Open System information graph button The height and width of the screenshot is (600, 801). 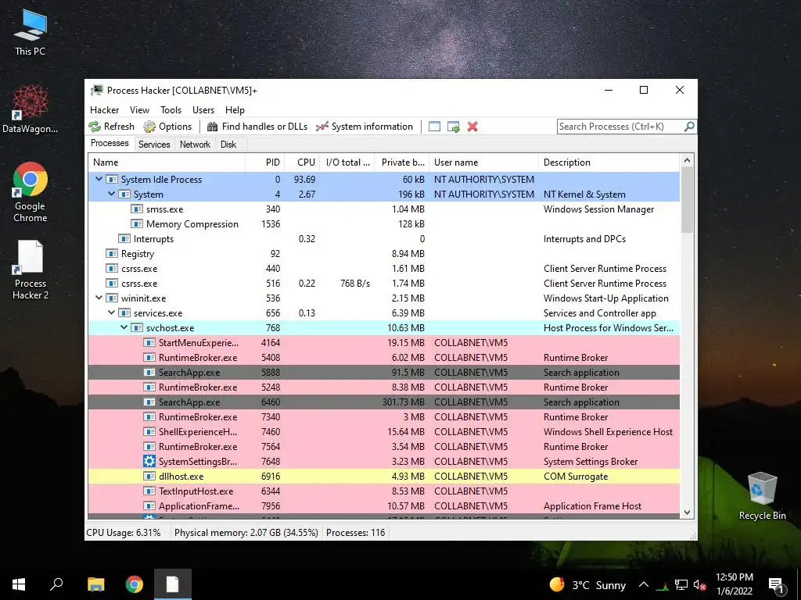pos(365,127)
